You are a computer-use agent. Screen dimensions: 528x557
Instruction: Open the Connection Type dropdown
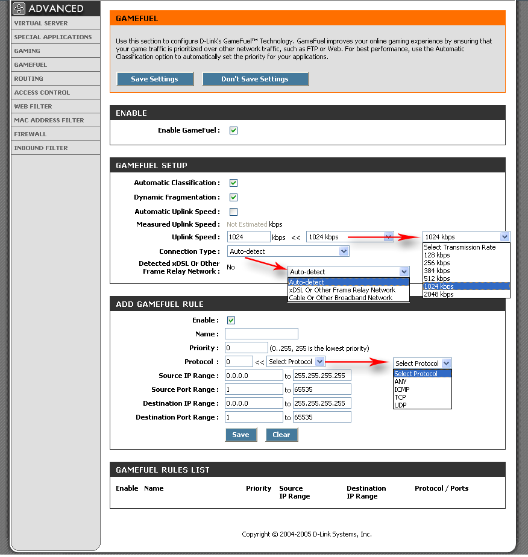[x=288, y=251]
